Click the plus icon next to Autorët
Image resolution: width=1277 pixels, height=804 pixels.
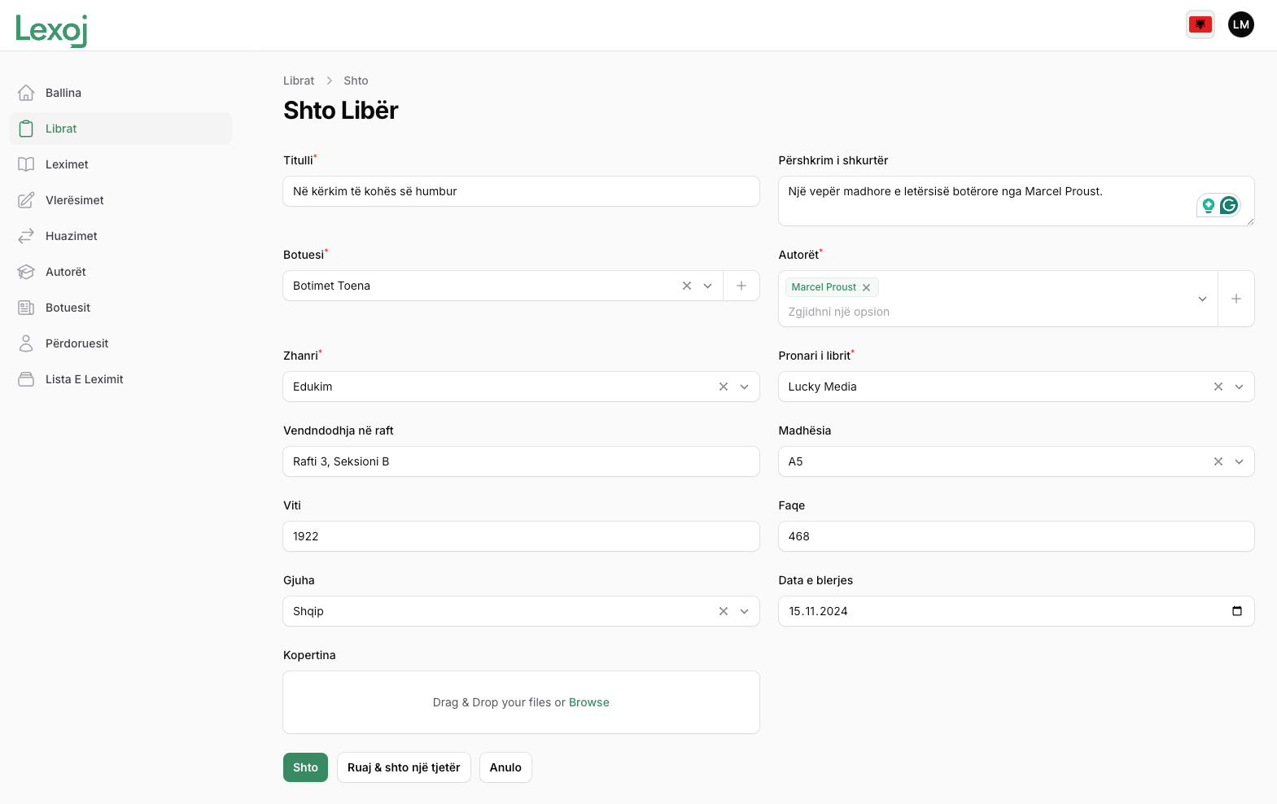coord(1235,299)
